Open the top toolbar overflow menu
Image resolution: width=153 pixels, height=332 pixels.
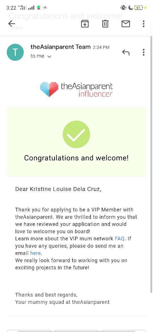click(143, 24)
